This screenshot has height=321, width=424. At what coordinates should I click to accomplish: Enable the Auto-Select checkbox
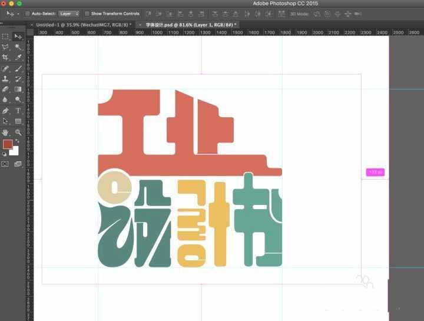point(27,14)
